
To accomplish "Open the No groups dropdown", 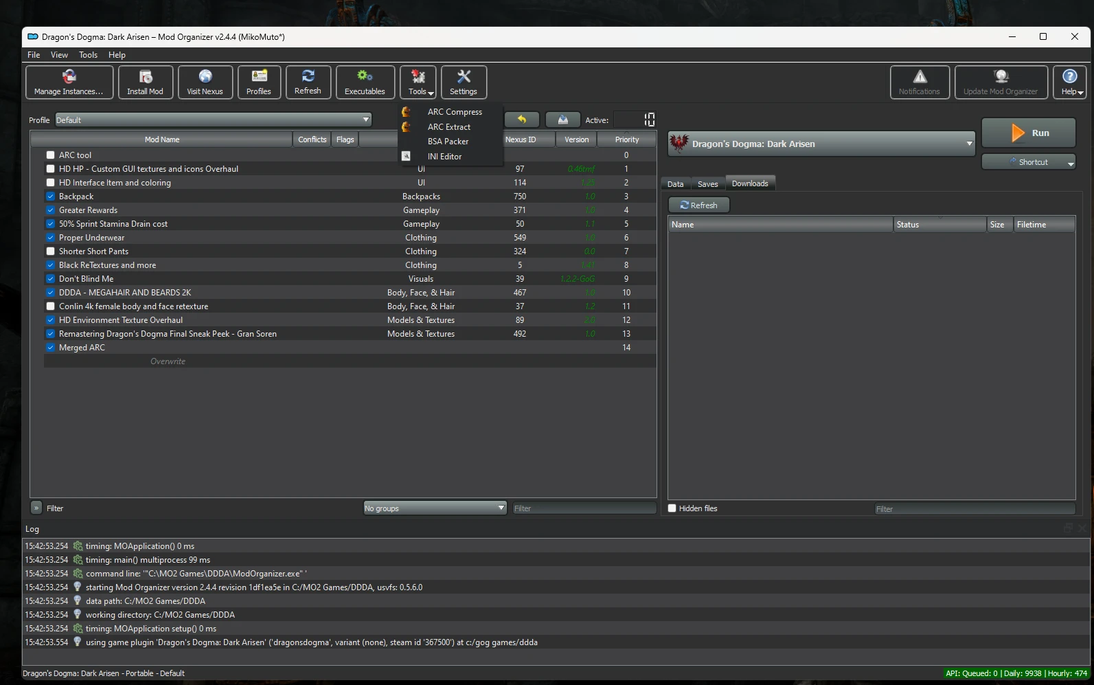I will point(435,508).
